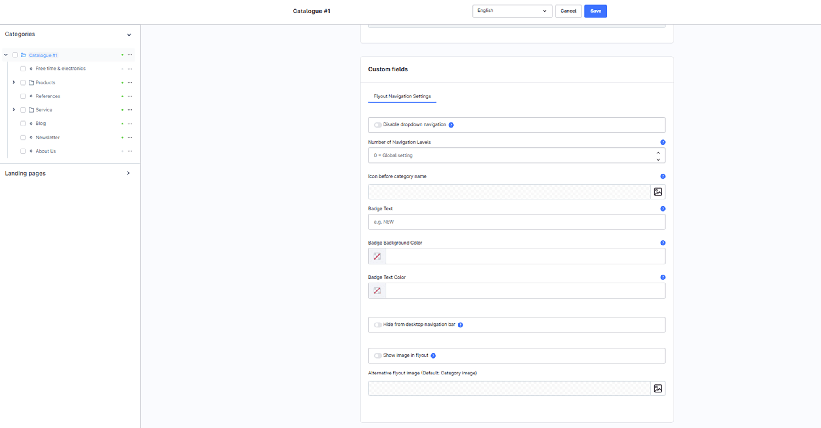Open the Products category

pyautogui.click(x=45, y=82)
